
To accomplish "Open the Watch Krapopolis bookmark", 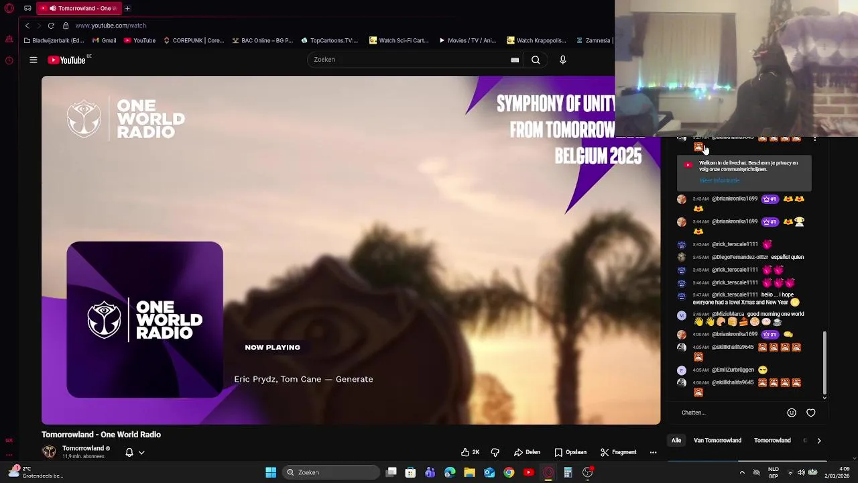I will [x=536, y=40].
